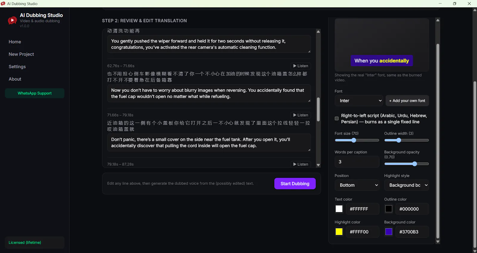Click the white Text color swatch
The height and width of the screenshot is (253, 477).
point(339,209)
